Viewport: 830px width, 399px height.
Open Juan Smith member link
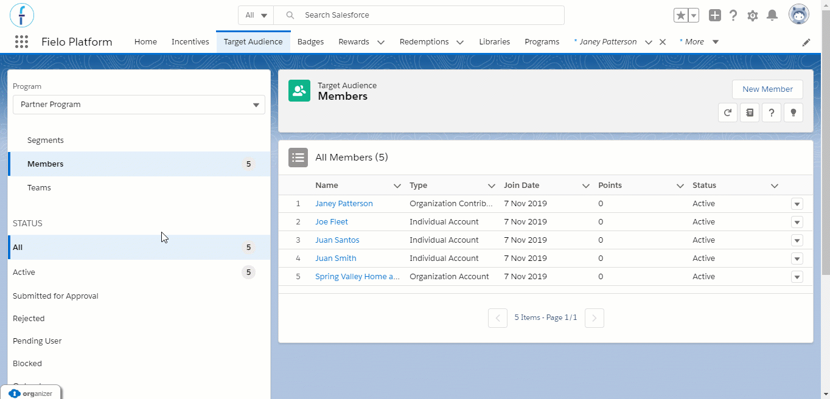(336, 258)
